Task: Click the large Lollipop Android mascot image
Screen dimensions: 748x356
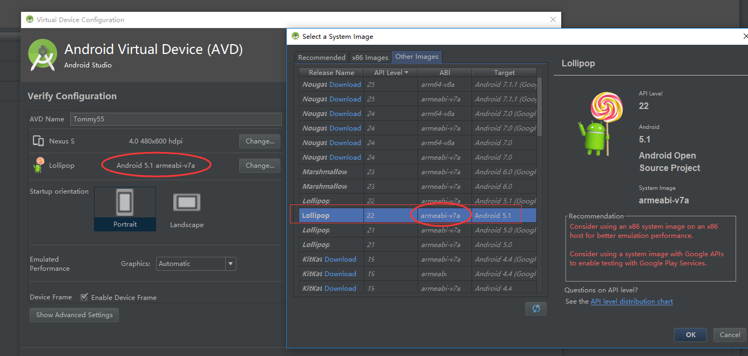Action: click(599, 123)
